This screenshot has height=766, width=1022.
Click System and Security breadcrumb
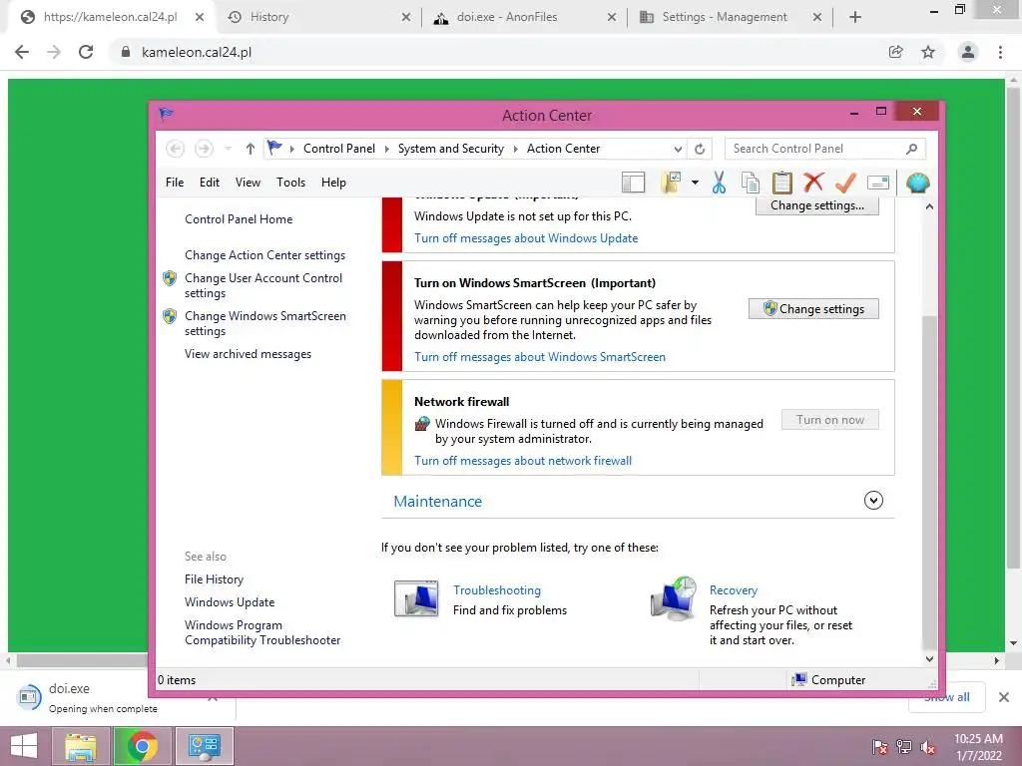(451, 149)
